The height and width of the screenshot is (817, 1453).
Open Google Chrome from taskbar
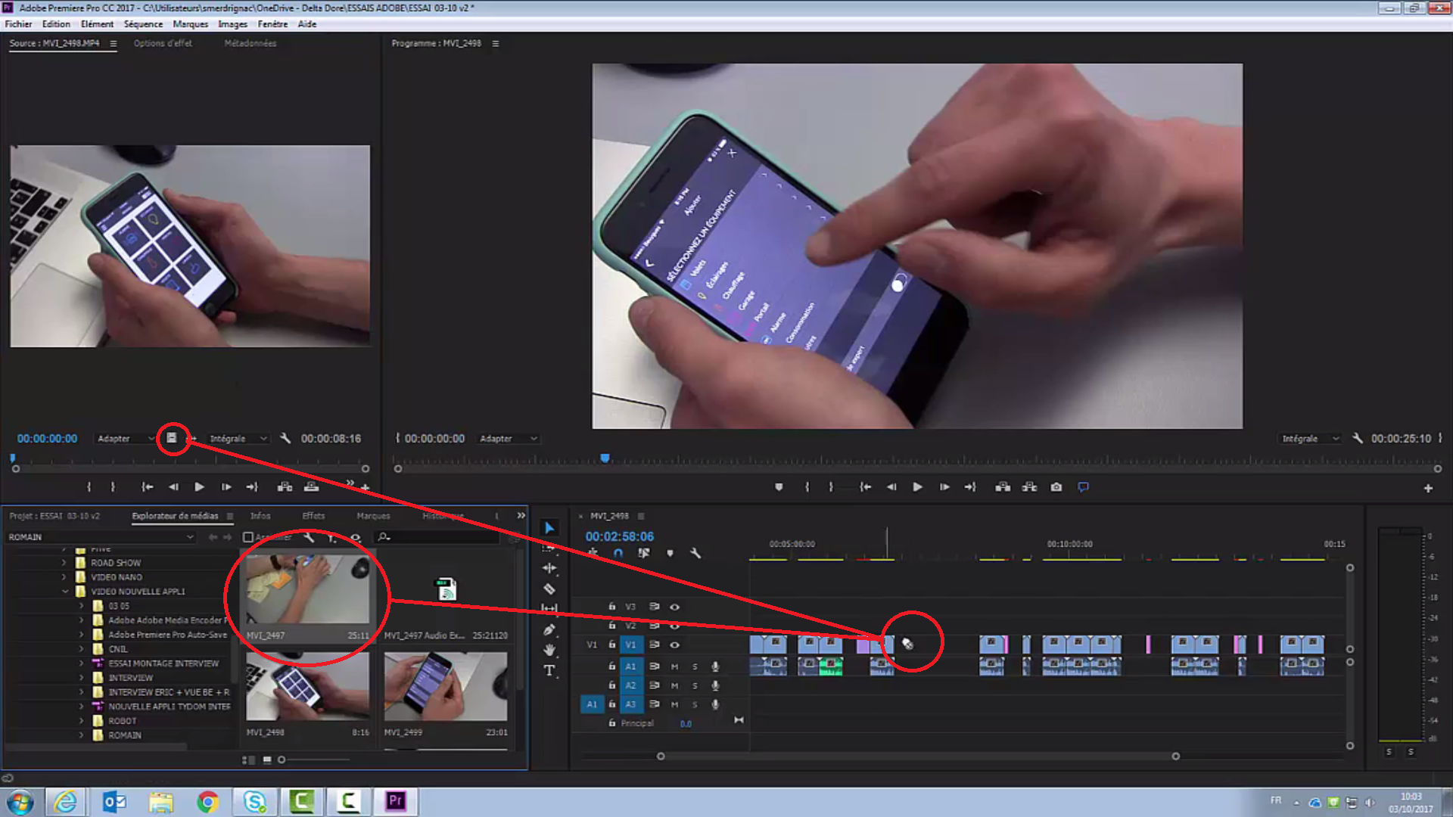point(208,801)
